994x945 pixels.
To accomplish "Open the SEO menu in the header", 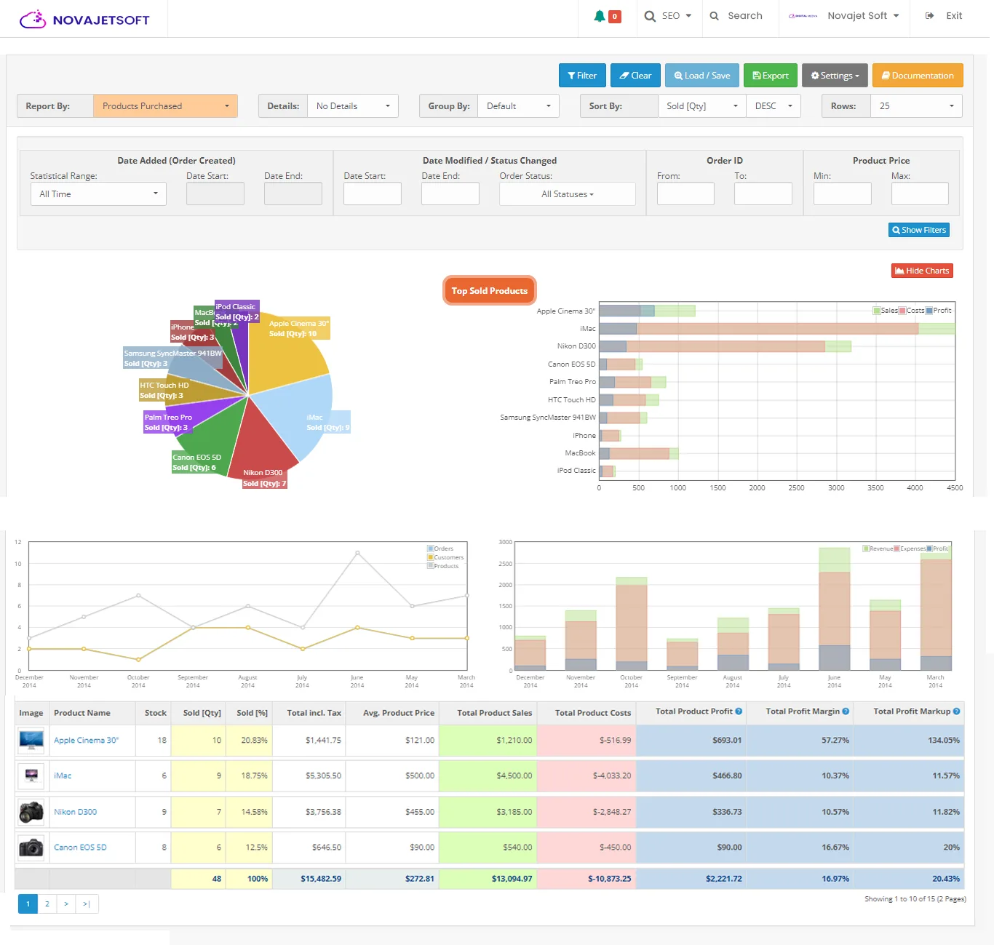I will pyautogui.click(x=668, y=16).
